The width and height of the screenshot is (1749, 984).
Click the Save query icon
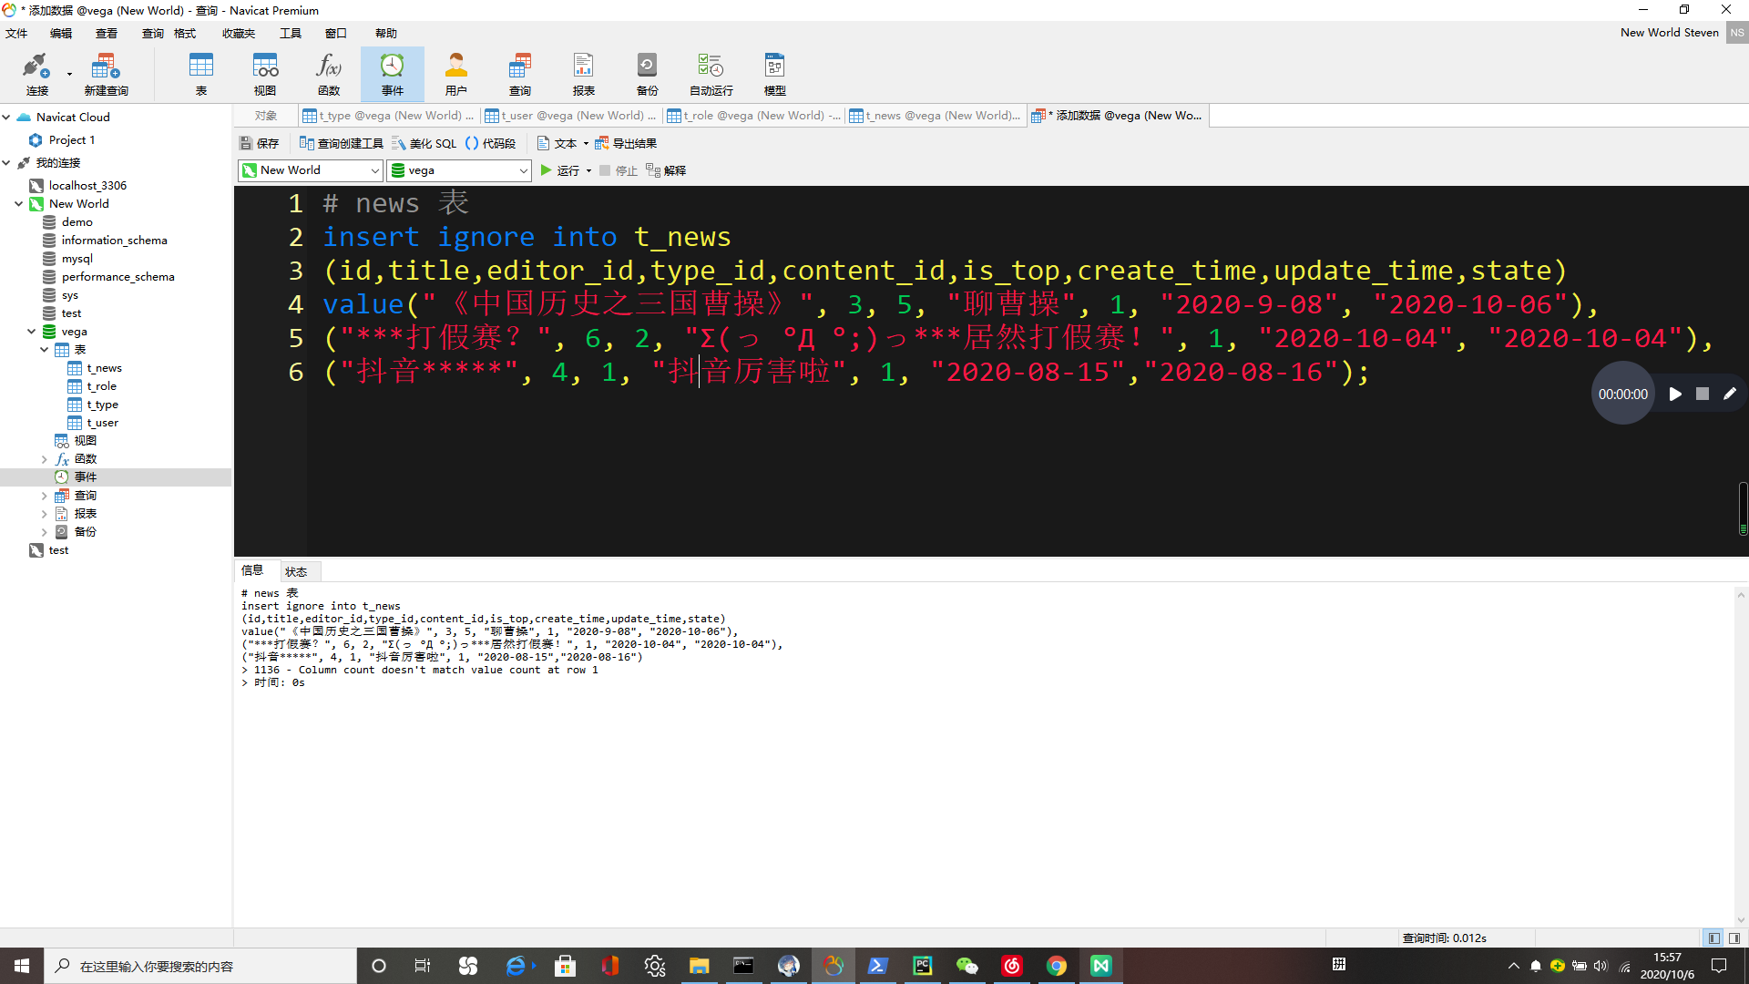pos(261,143)
